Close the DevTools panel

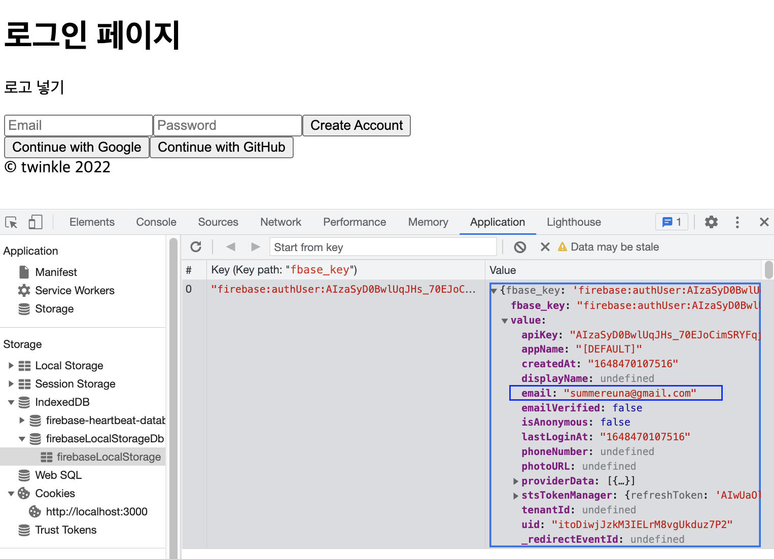764,222
